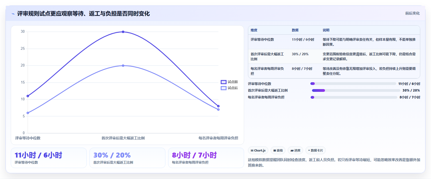
Task: Click the 每名评审者每周评审负担 progress bar
Action: tap(354, 97)
